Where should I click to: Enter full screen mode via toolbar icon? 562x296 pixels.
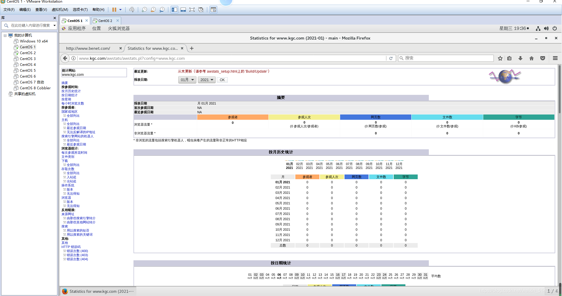192,10
